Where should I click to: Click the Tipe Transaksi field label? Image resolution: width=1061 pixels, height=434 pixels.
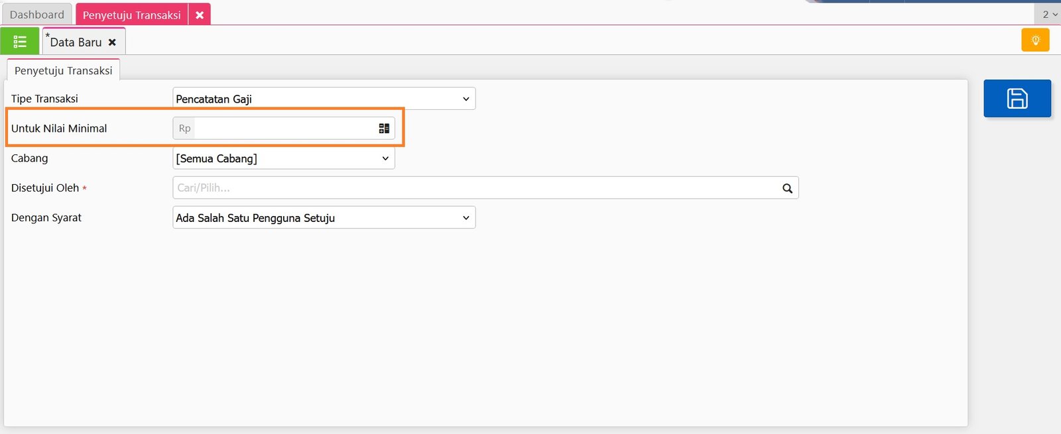click(44, 99)
